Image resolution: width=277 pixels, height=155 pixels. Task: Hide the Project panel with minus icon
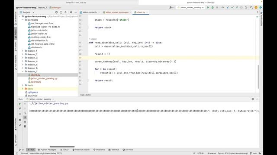[76, 12]
